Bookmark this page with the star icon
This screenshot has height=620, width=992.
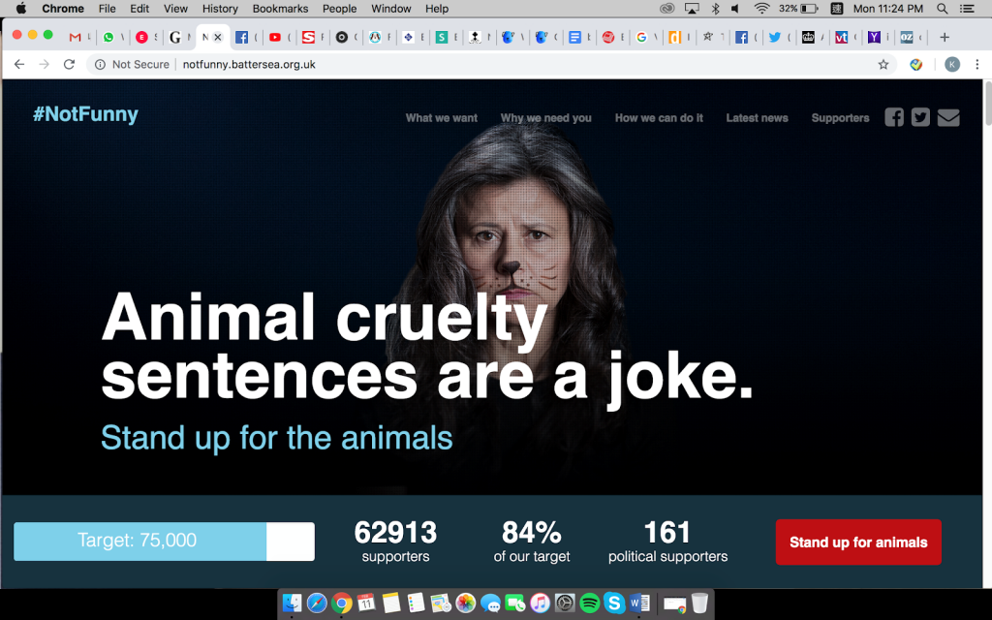pyautogui.click(x=883, y=64)
